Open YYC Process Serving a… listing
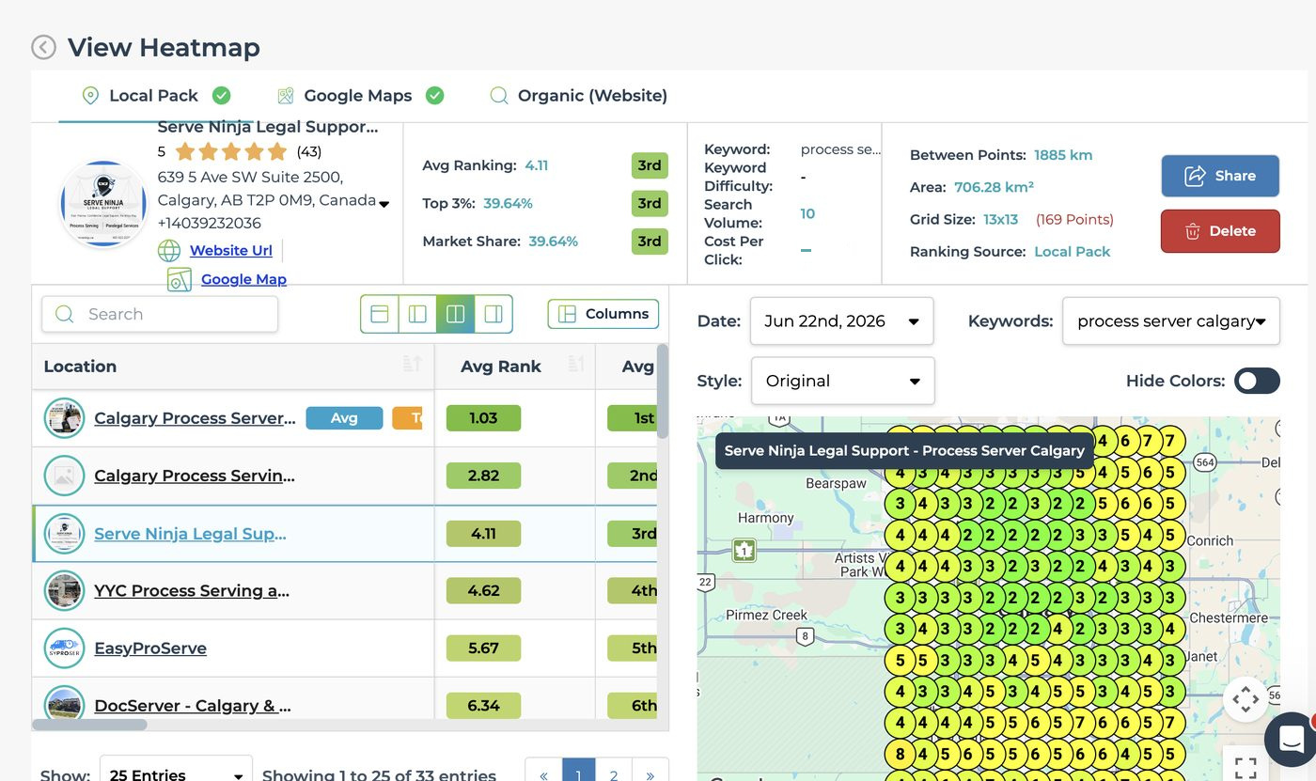The image size is (1316, 781). click(192, 591)
